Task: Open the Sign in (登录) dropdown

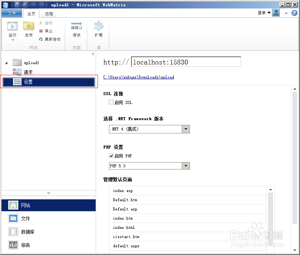Action: pos(264,13)
